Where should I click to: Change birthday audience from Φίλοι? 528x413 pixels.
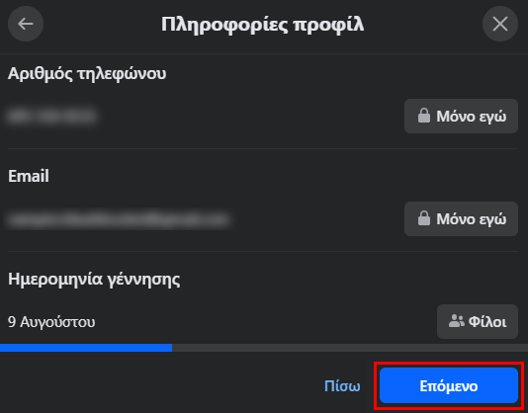coord(478,321)
